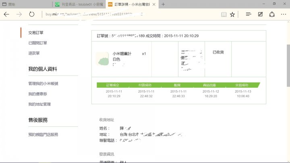Open 我的優惠券 link

(x=37, y=94)
